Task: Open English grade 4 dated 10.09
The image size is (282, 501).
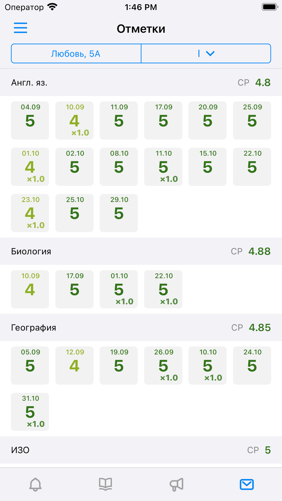Action: coord(74,121)
